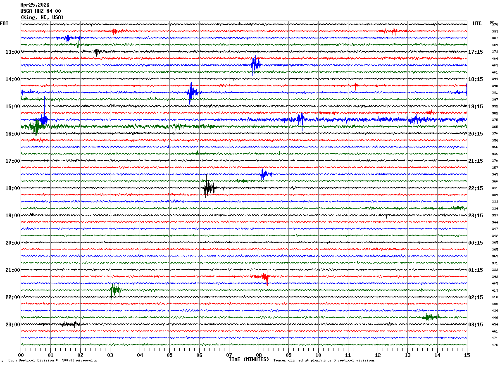Click minute tick label 10 on axis

[x=318, y=355]
